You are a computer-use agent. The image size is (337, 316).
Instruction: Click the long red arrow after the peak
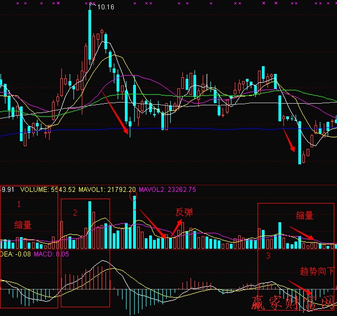[x=115, y=110]
